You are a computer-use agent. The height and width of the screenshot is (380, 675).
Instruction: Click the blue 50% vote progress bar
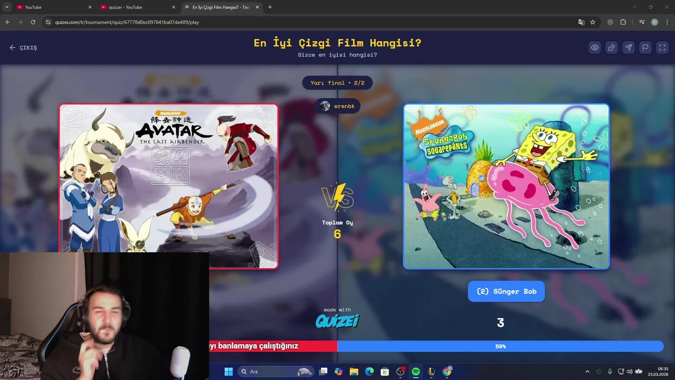pyautogui.click(x=500, y=346)
